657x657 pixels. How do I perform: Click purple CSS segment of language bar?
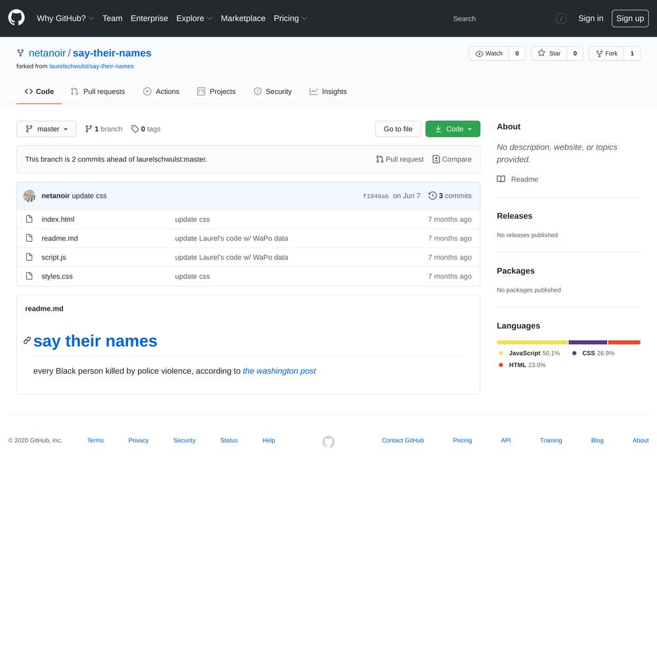pyautogui.click(x=588, y=342)
